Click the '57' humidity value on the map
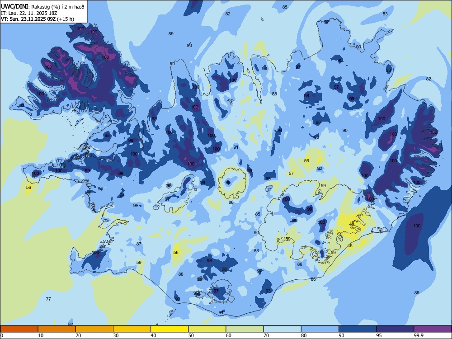This screenshot has width=452, height=339. [x=291, y=173]
